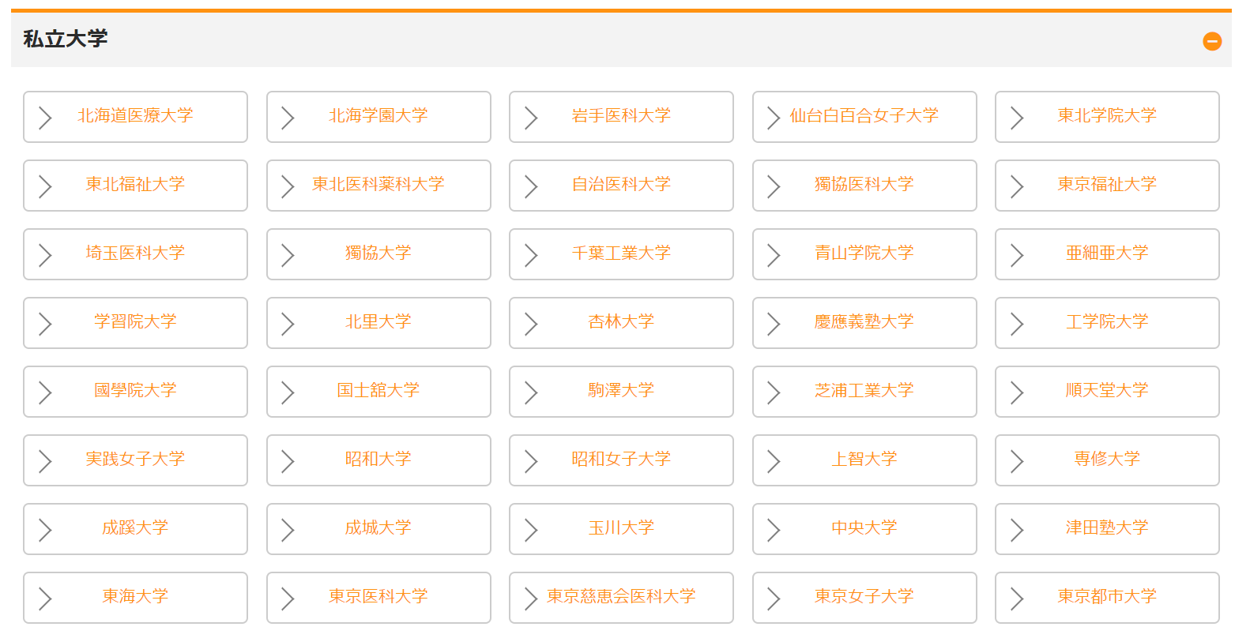Screen dimensions: 1235x638
Task: Click the chevron icon beside 津田塾大学
Action: 1017,529
